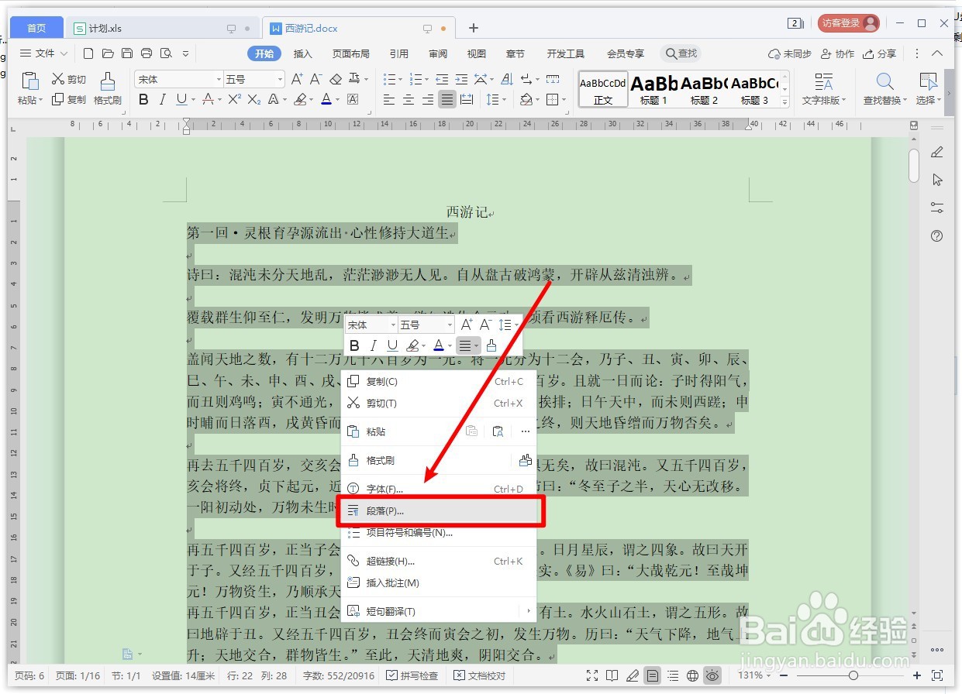Click the vertical scrollbar thumb
The width and height of the screenshot is (962, 694).
(x=914, y=164)
